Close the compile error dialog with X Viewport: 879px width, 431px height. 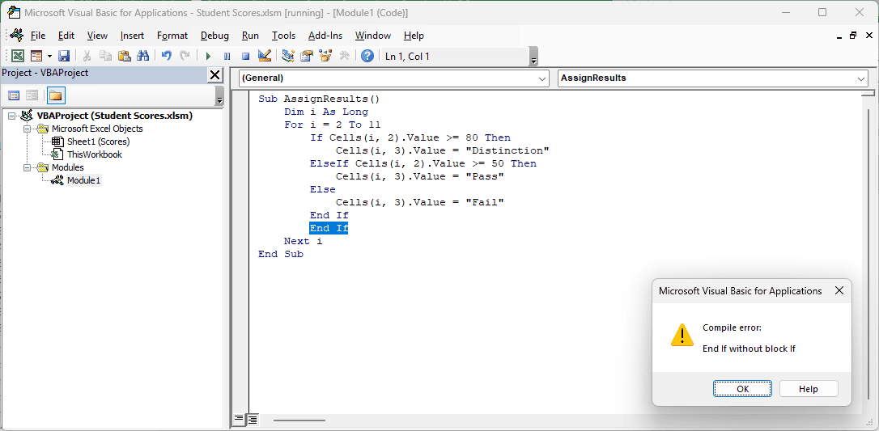tap(839, 290)
